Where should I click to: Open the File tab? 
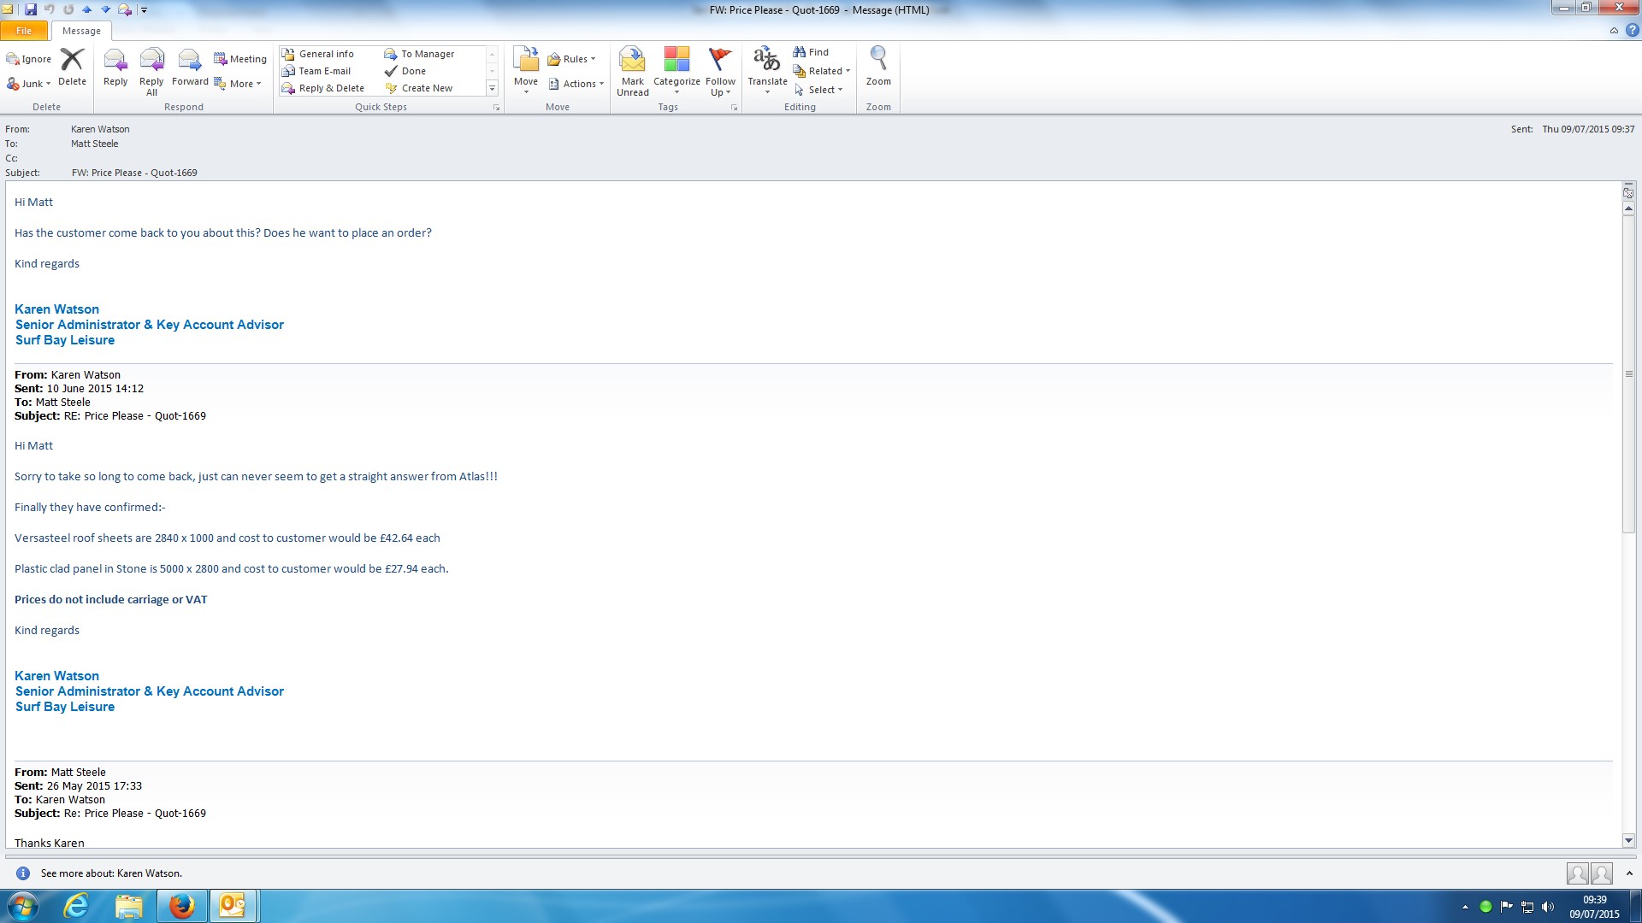pyautogui.click(x=24, y=31)
